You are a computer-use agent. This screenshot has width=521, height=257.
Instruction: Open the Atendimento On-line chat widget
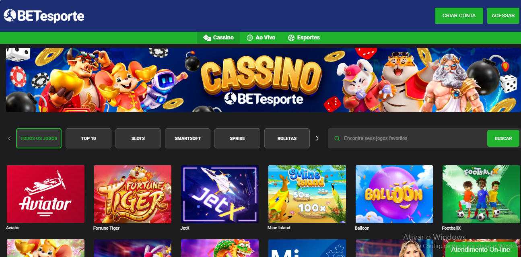pos(480,250)
